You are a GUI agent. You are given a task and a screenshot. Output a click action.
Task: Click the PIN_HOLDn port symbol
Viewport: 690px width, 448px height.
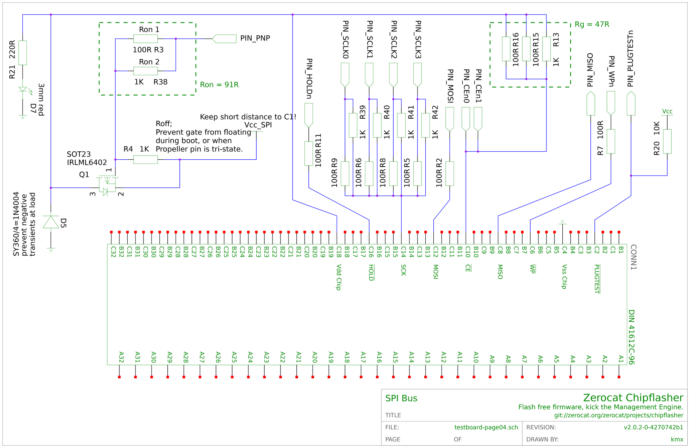click(309, 115)
